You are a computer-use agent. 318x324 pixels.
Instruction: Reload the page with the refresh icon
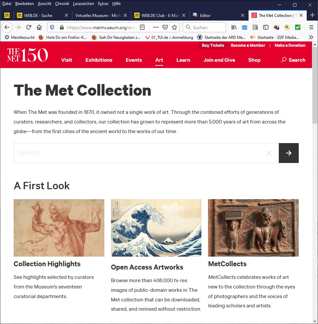coord(29,27)
